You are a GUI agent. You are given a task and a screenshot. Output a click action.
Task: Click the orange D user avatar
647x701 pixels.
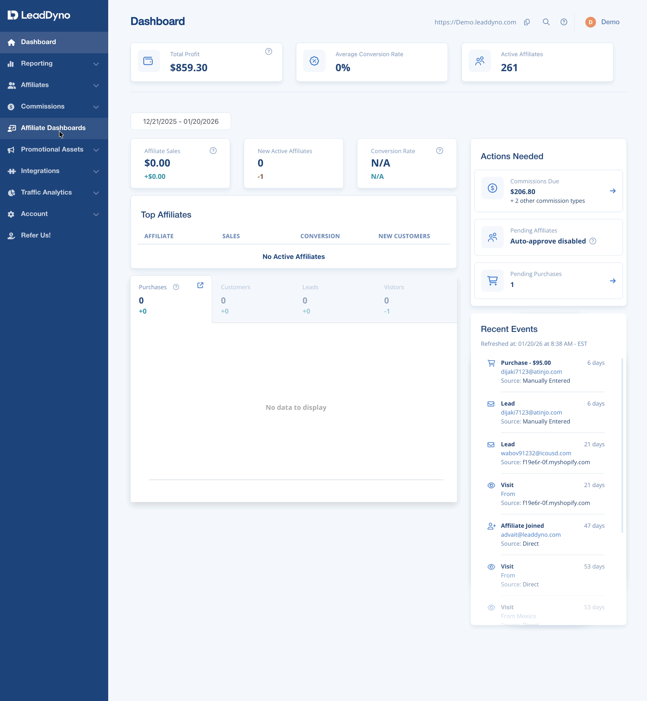590,22
